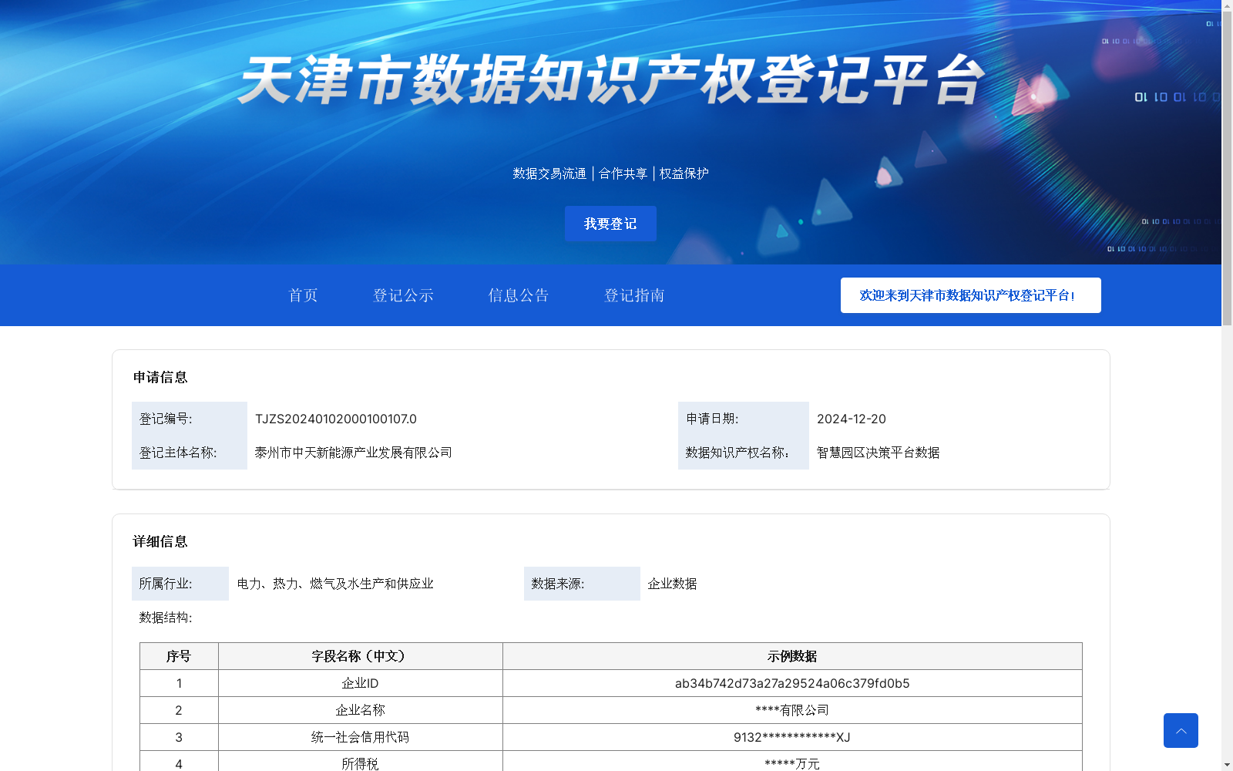
Task: Click the scrollbar up arrow
Action: click(x=1227, y=5)
